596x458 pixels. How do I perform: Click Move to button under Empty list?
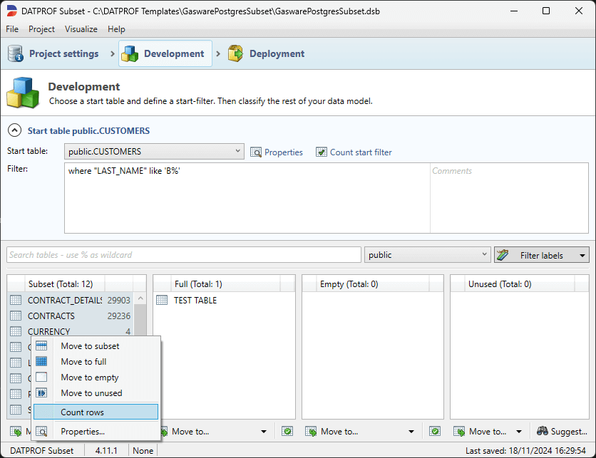[x=359, y=431]
